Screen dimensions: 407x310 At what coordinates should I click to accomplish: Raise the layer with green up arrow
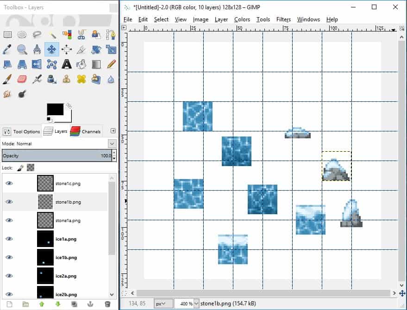(42, 304)
